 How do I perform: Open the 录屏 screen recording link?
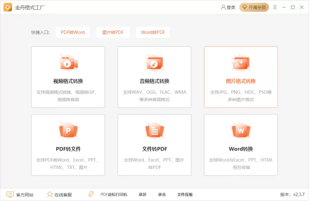tap(142, 195)
